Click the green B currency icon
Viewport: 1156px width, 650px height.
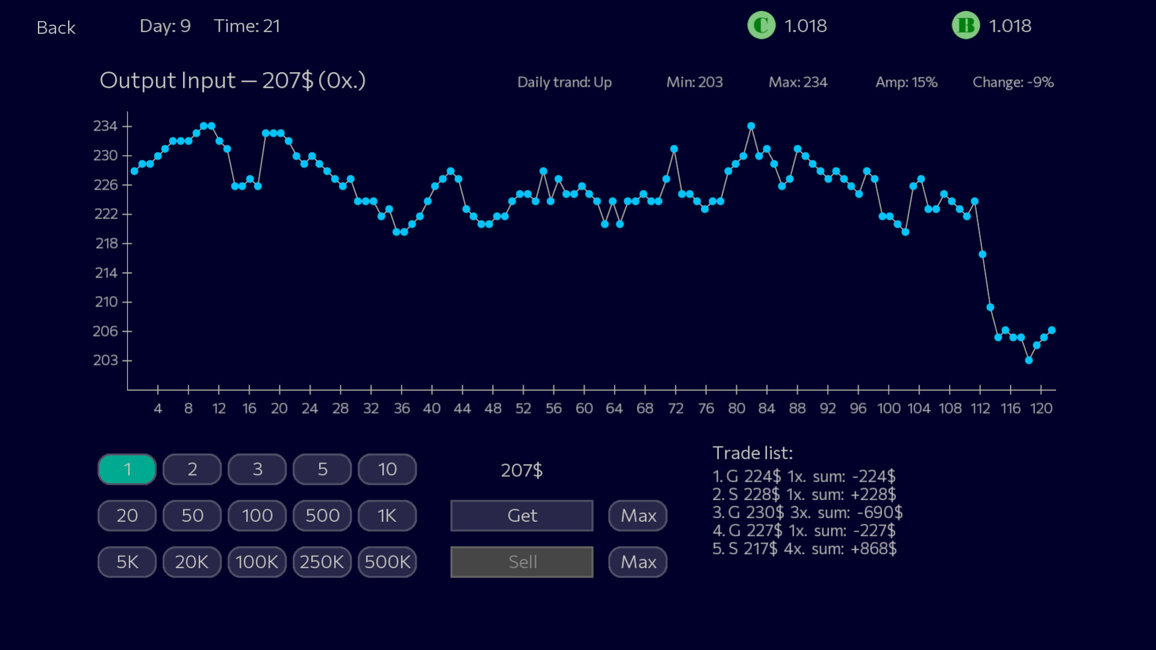pyautogui.click(x=966, y=25)
